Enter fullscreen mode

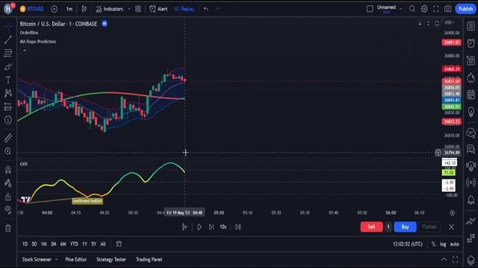tap(436, 9)
